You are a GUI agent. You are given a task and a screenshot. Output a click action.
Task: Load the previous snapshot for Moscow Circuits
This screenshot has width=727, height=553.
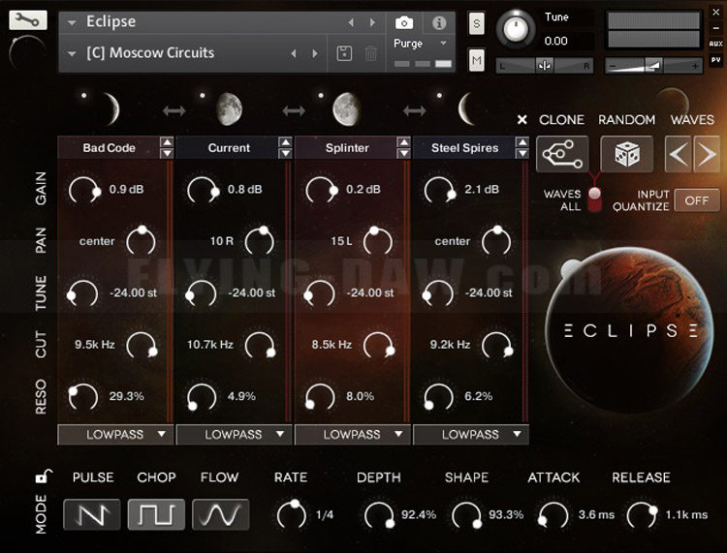tap(293, 53)
